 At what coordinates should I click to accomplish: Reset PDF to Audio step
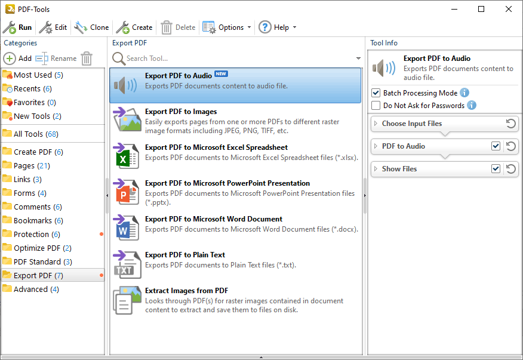pos(510,146)
